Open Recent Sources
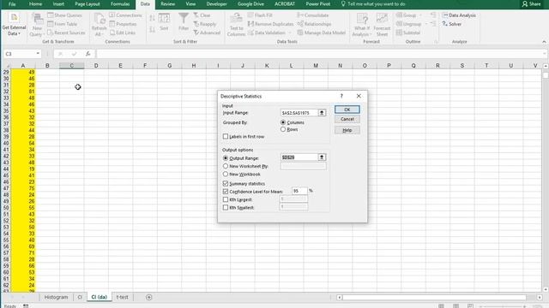 point(66,33)
